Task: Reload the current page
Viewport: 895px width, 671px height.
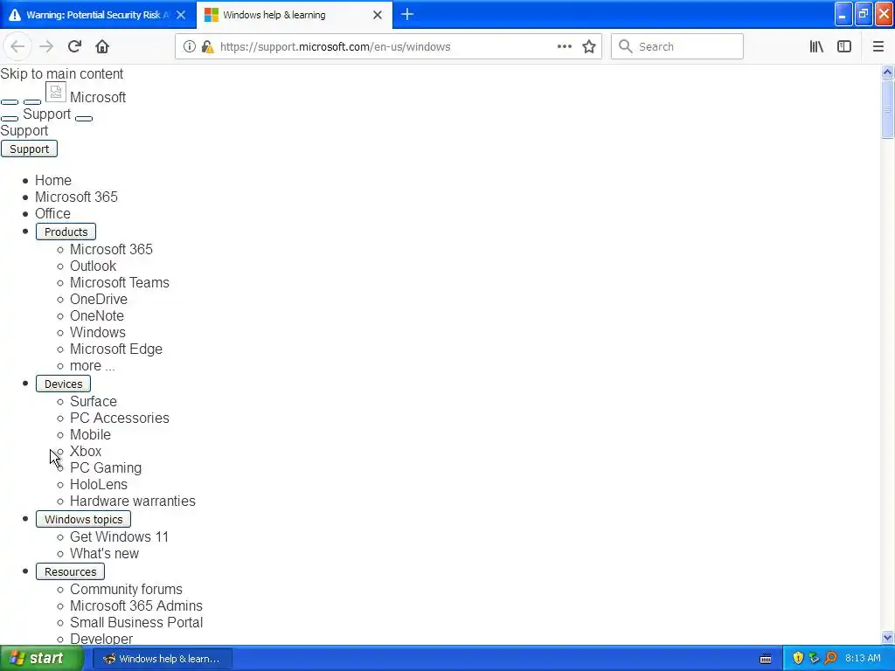Action: [74, 46]
